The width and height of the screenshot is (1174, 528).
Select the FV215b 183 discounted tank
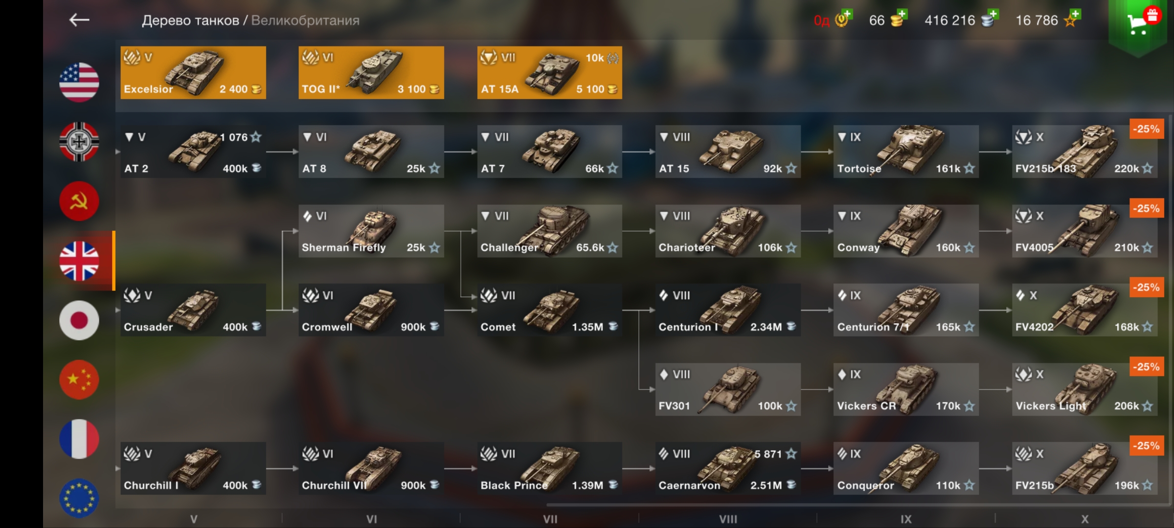click(x=1084, y=152)
